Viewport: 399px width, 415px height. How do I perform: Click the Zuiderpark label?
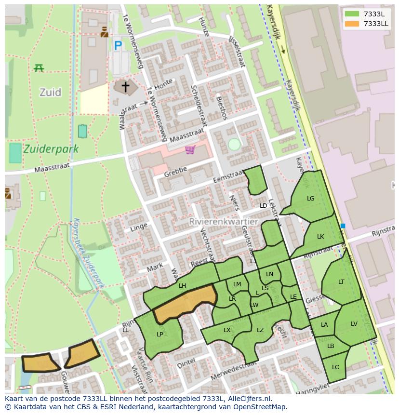coord(51,149)
